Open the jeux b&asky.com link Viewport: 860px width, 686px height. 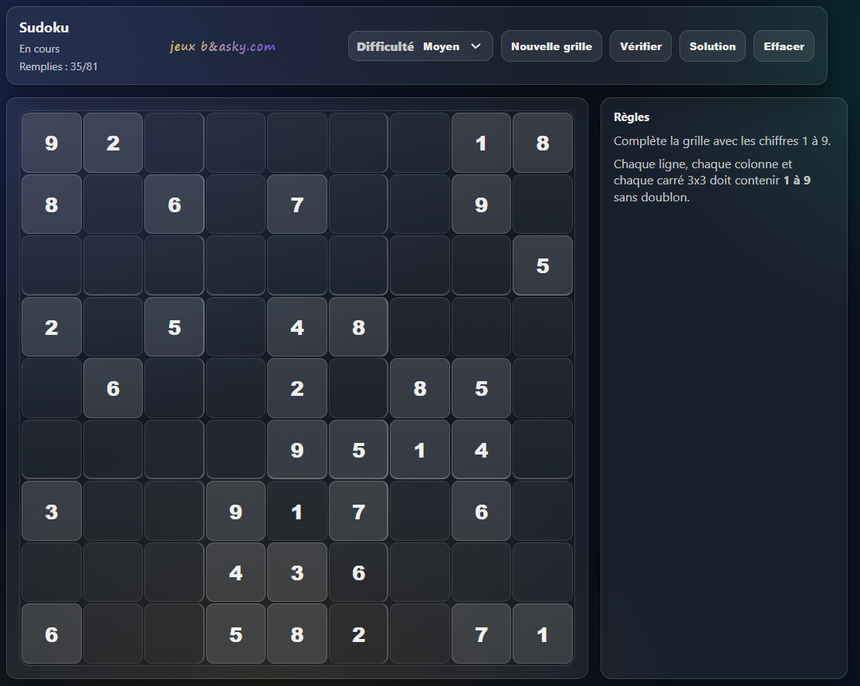pos(222,47)
